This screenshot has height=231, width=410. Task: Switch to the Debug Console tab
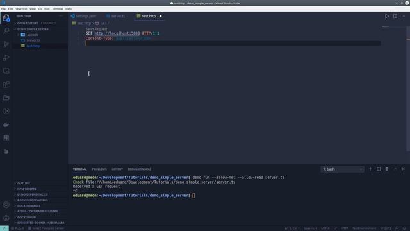[140, 169]
